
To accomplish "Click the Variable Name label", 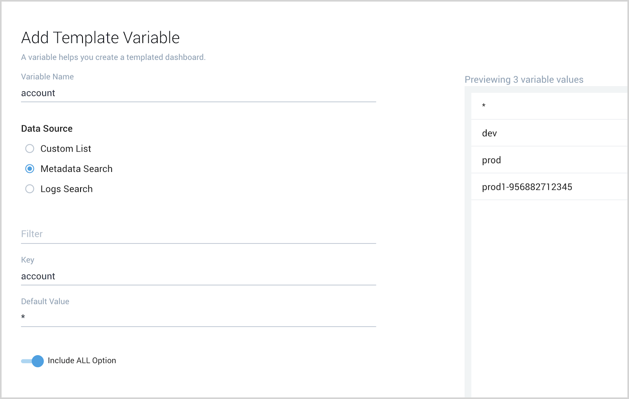I will click(x=47, y=77).
